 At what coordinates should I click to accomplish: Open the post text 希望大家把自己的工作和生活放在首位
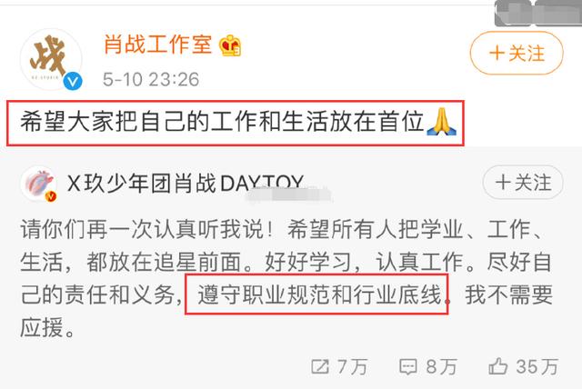(x=222, y=122)
